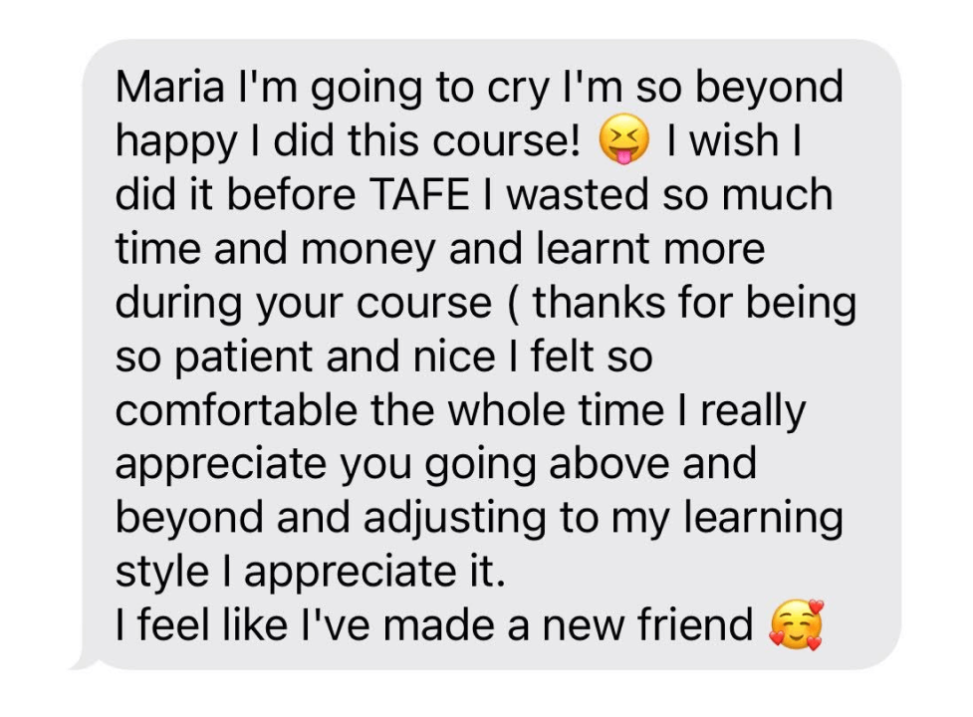Click the word "appreciate" starting eighth line

tap(220, 466)
